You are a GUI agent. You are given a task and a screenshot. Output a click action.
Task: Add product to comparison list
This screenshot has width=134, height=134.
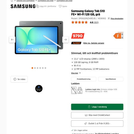click(46, 6)
